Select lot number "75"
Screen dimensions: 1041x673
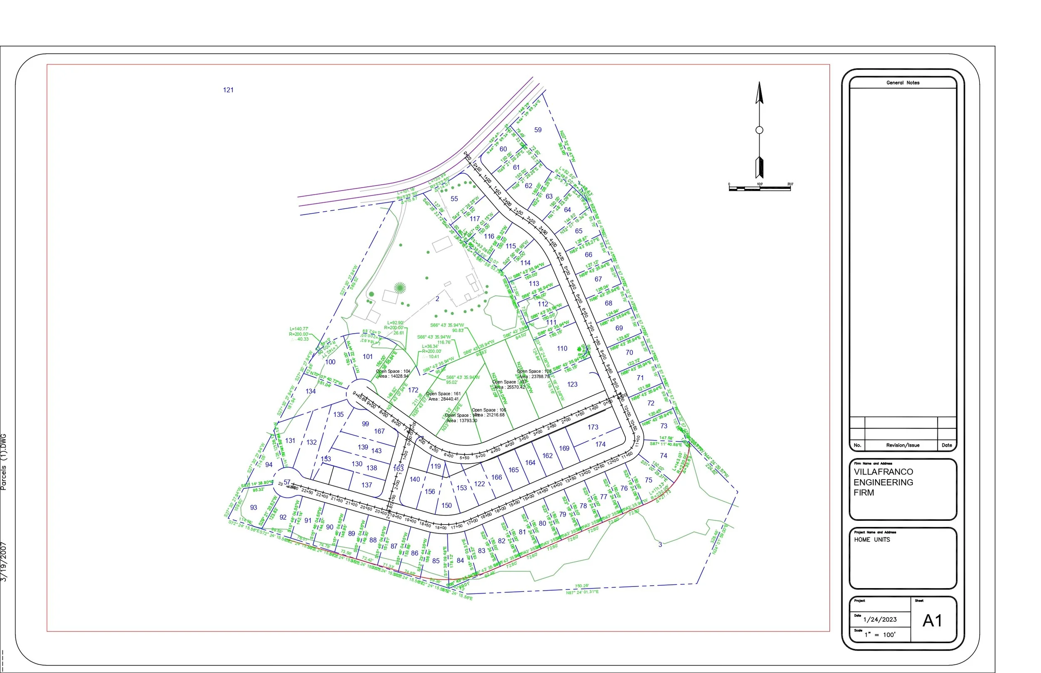pos(649,480)
